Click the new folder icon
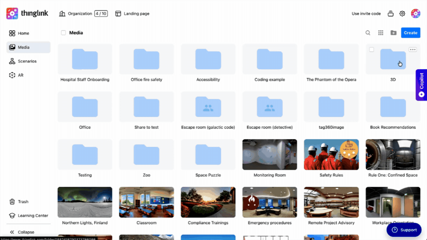Image resolution: width=427 pixels, height=240 pixels. (x=394, y=33)
